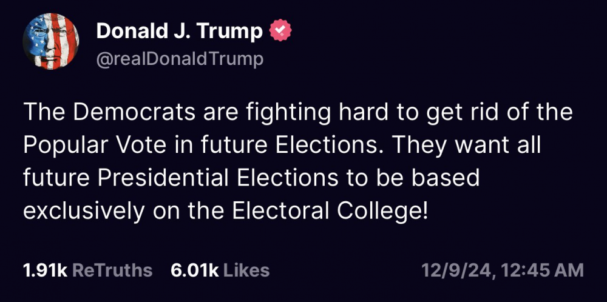
Task: Click the ReTruths label
Action: [112, 270]
